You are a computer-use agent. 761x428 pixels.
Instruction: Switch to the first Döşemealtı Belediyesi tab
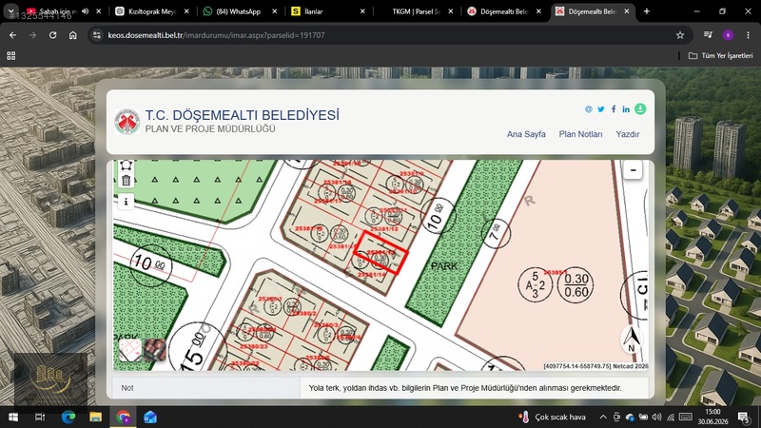503,11
